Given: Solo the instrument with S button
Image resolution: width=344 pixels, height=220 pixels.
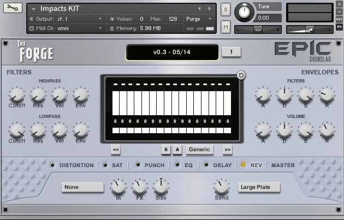Looking at the screenshot, I should coord(226,10).
